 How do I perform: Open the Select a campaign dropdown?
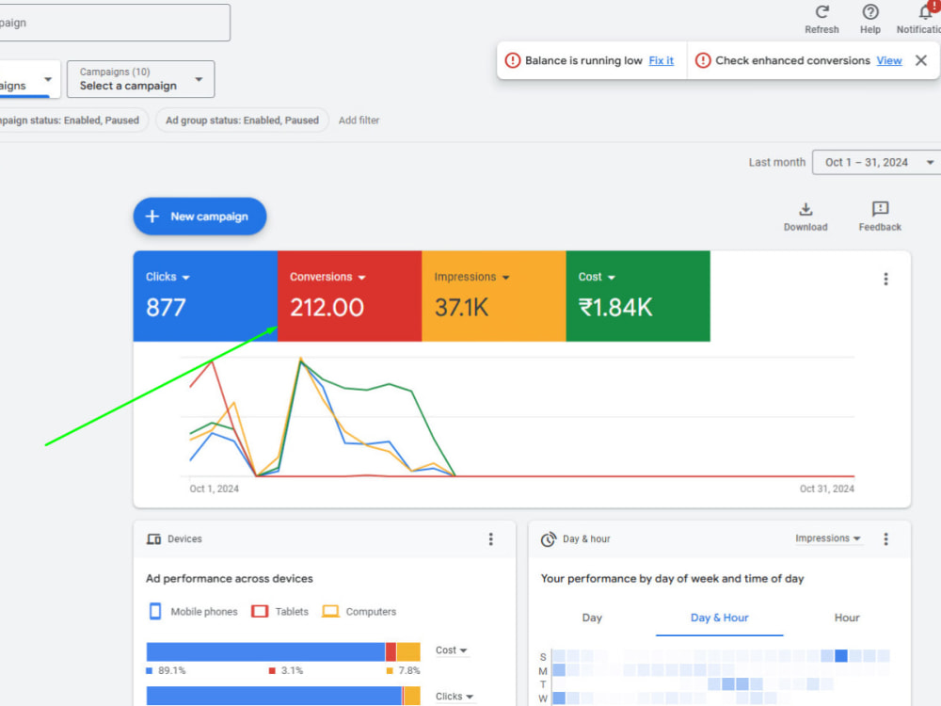click(140, 79)
